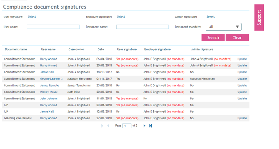Screen dimensions: 279x149
Task: Focus the Document name input field
Action: (142, 27)
